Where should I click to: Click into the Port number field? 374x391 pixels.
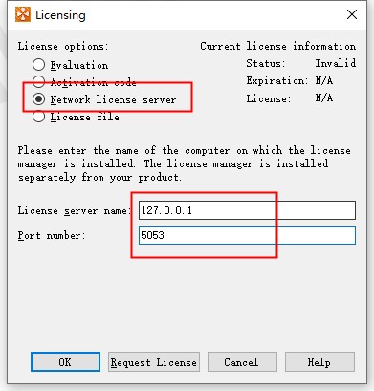tap(247, 235)
